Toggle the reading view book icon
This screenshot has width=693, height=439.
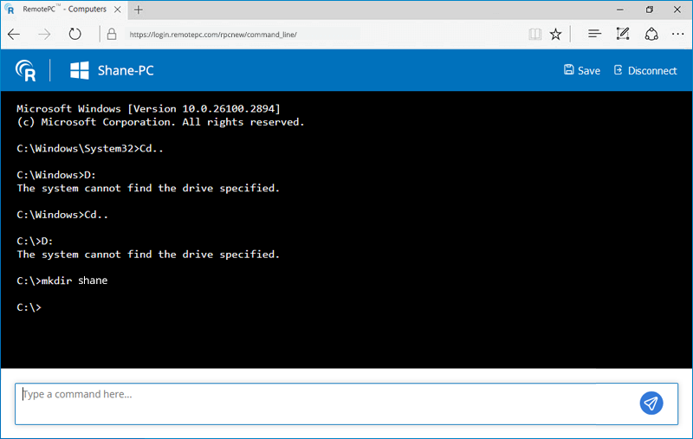click(534, 35)
